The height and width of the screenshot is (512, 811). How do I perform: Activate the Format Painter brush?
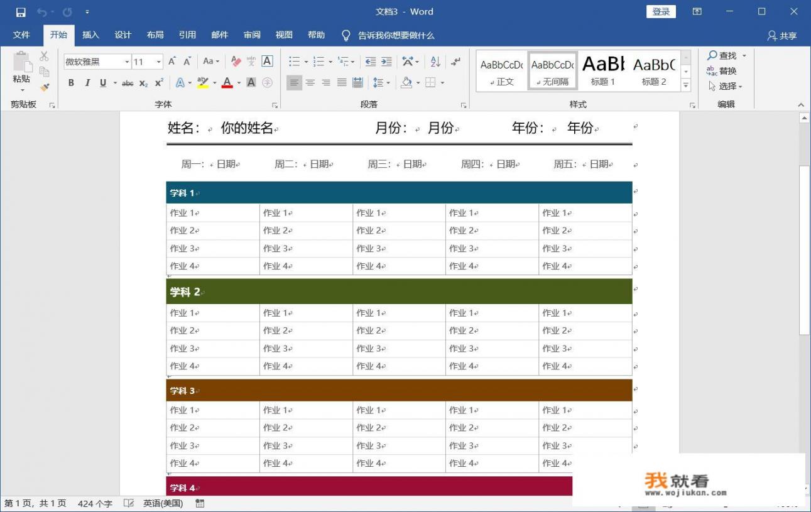pyautogui.click(x=44, y=87)
